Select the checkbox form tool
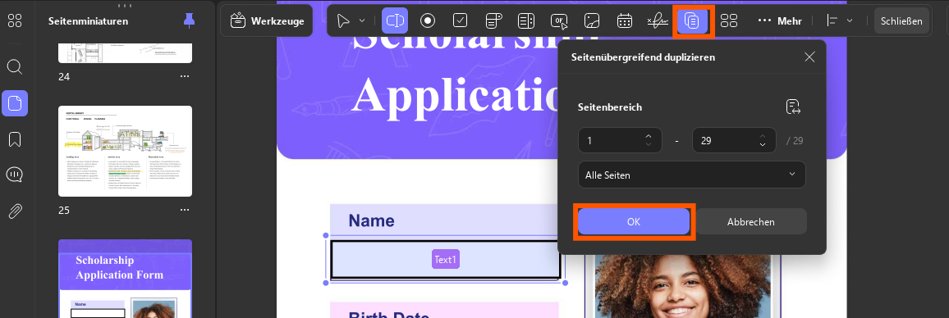This screenshot has height=318, width=949. pos(461,21)
